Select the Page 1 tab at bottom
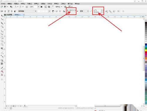The image size is (147, 111). click(25, 106)
